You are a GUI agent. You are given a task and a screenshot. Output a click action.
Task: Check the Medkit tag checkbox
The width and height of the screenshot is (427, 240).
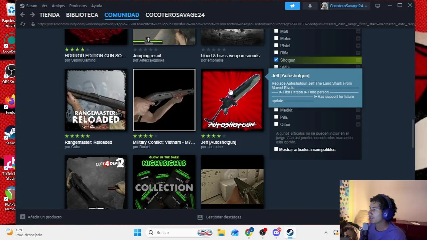(x=276, y=110)
